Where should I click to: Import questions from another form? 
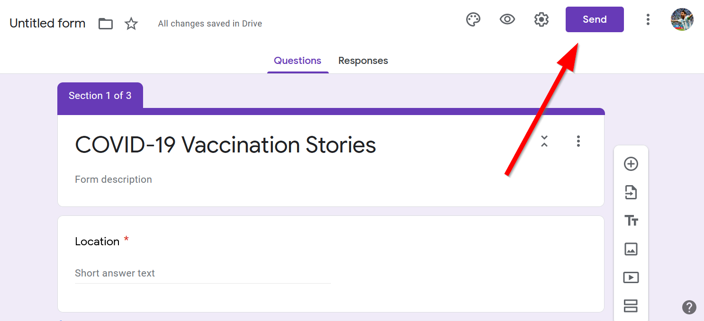(x=631, y=192)
